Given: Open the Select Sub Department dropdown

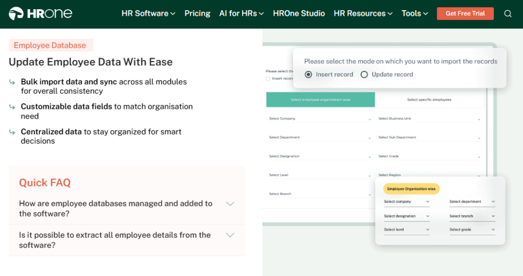Looking at the screenshot, I should pyautogui.click(x=429, y=137).
